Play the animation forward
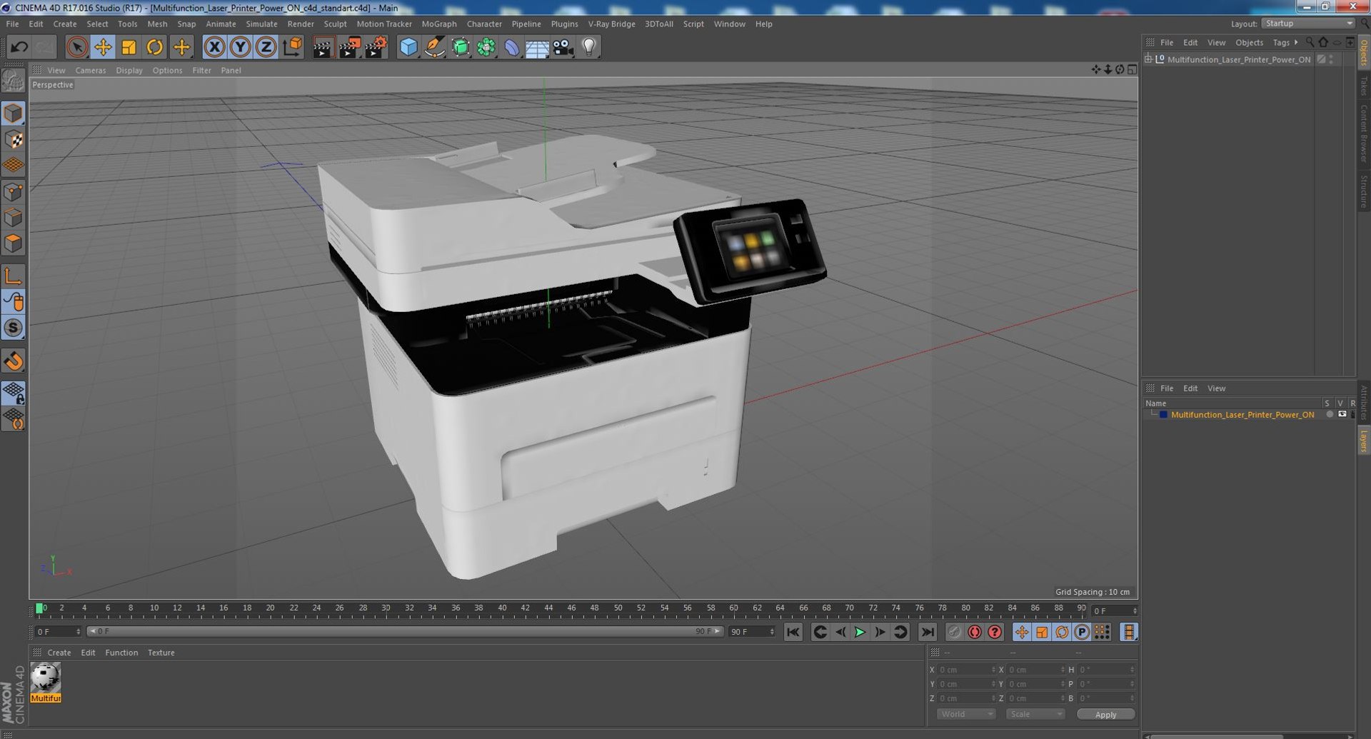The width and height of the screenshot is (1371, 739). point(860,632)
